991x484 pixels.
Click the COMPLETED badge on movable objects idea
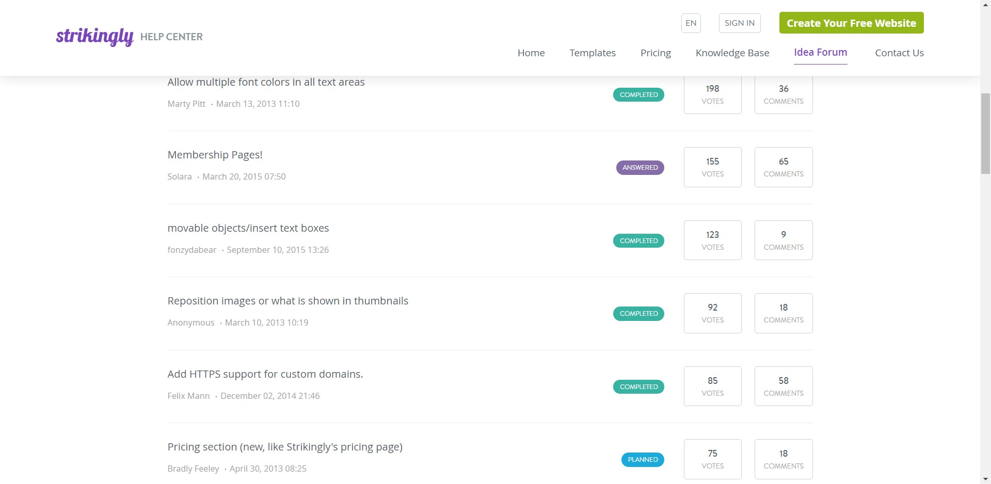click(x=638, y=240)
